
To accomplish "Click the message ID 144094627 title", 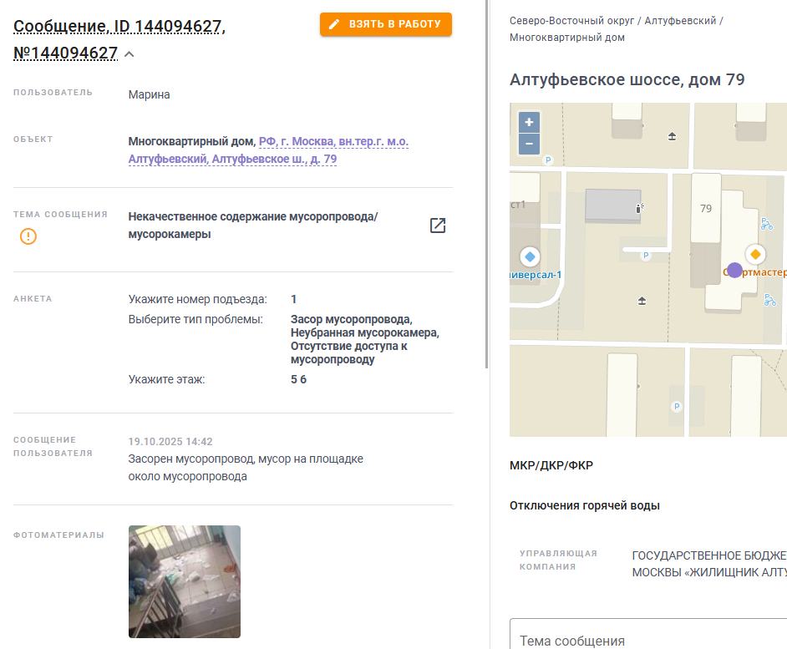I will coord(119,39).
